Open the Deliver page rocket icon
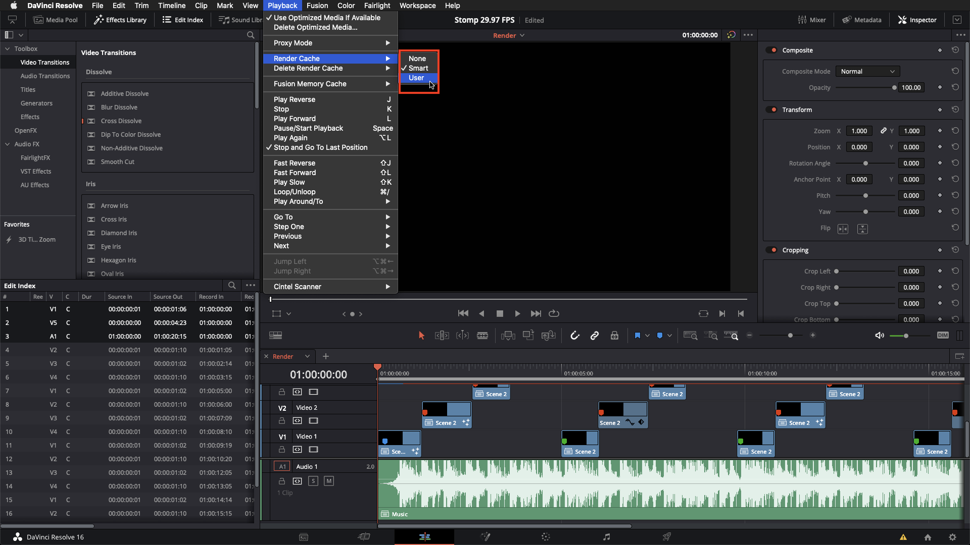The height and width of the screenshot is (545, 970). coord(667,537)
